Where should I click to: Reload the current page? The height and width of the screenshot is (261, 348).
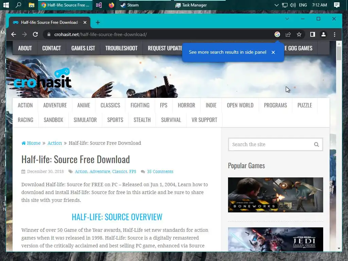[x=35, y=34]
